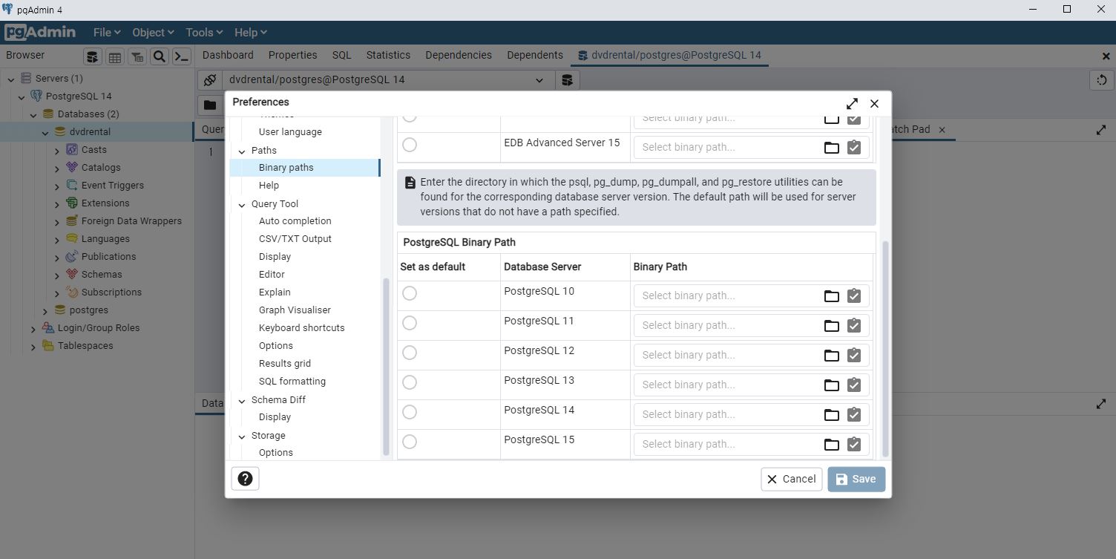
Task: Validate the PostgreSQL 14 binary path
Action: [854, 415]
